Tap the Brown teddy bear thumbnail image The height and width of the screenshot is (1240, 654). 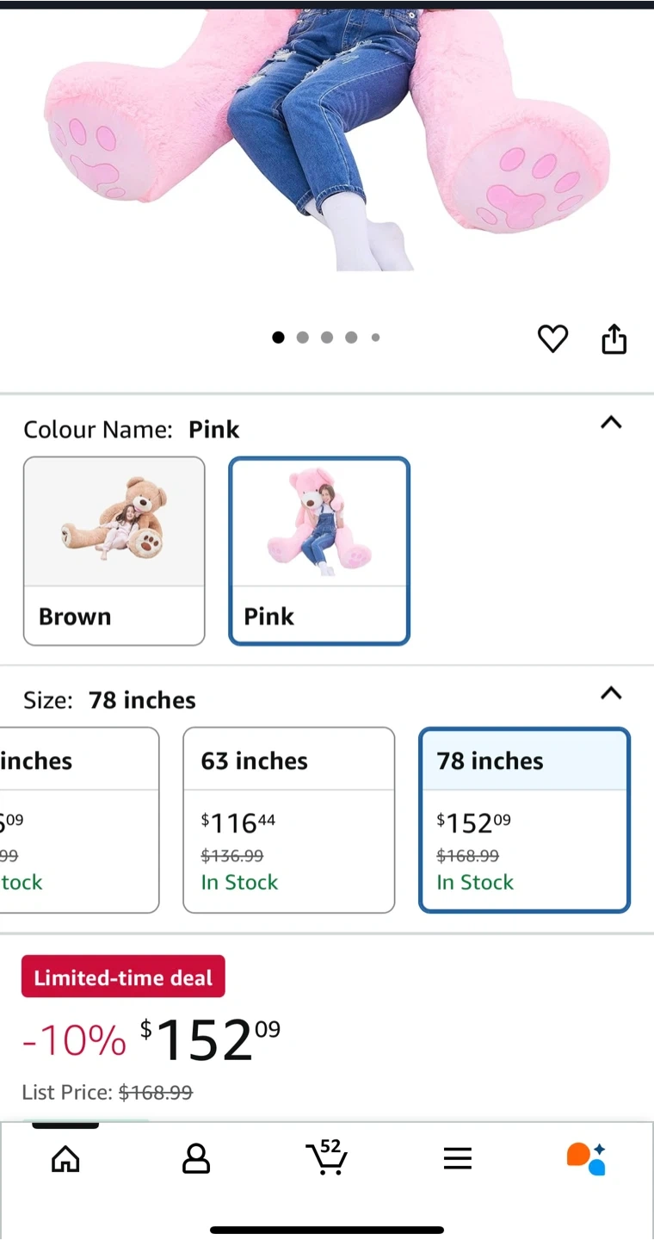point(114,522)
